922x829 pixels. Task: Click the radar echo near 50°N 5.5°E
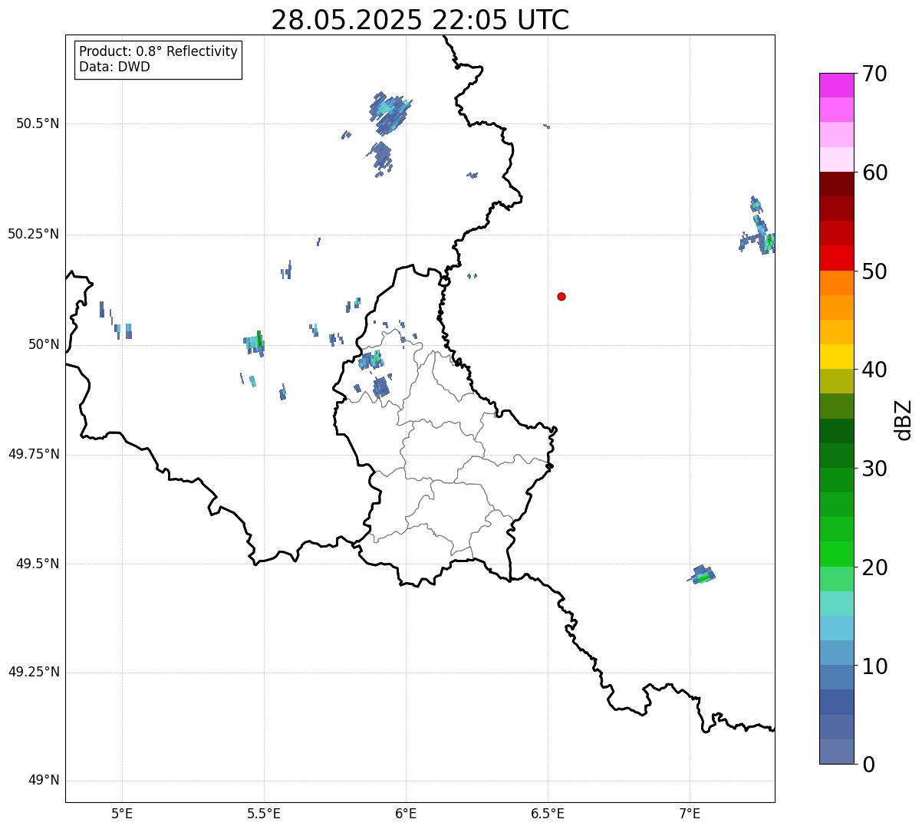point(255,344)
